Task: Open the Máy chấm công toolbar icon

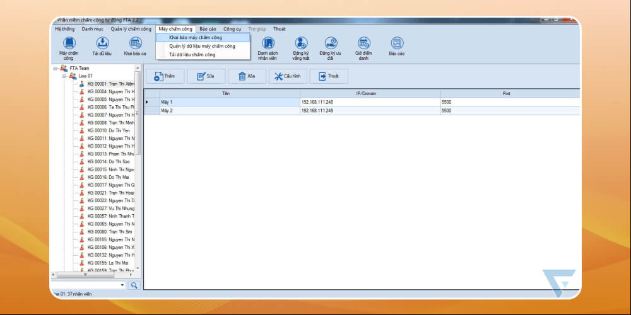Action: (68, 43)
